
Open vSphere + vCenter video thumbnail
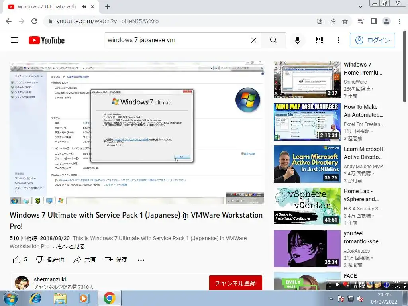click(307, 206)
